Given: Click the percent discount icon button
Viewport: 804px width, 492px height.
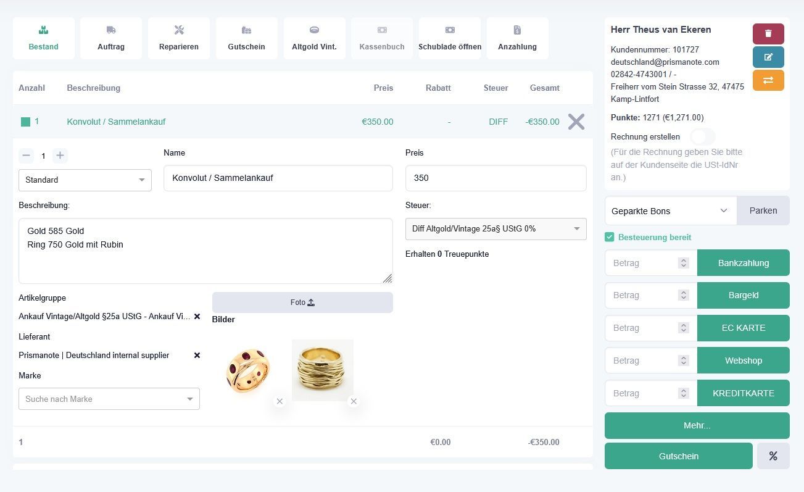Looking at the screenshot, I should 773,456.
